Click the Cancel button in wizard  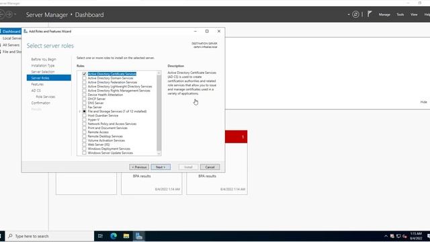[x=210, y=167]
